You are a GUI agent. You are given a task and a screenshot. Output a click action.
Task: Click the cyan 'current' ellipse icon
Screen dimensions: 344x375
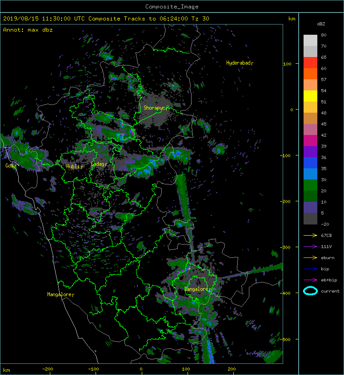[x=310, y=291]
